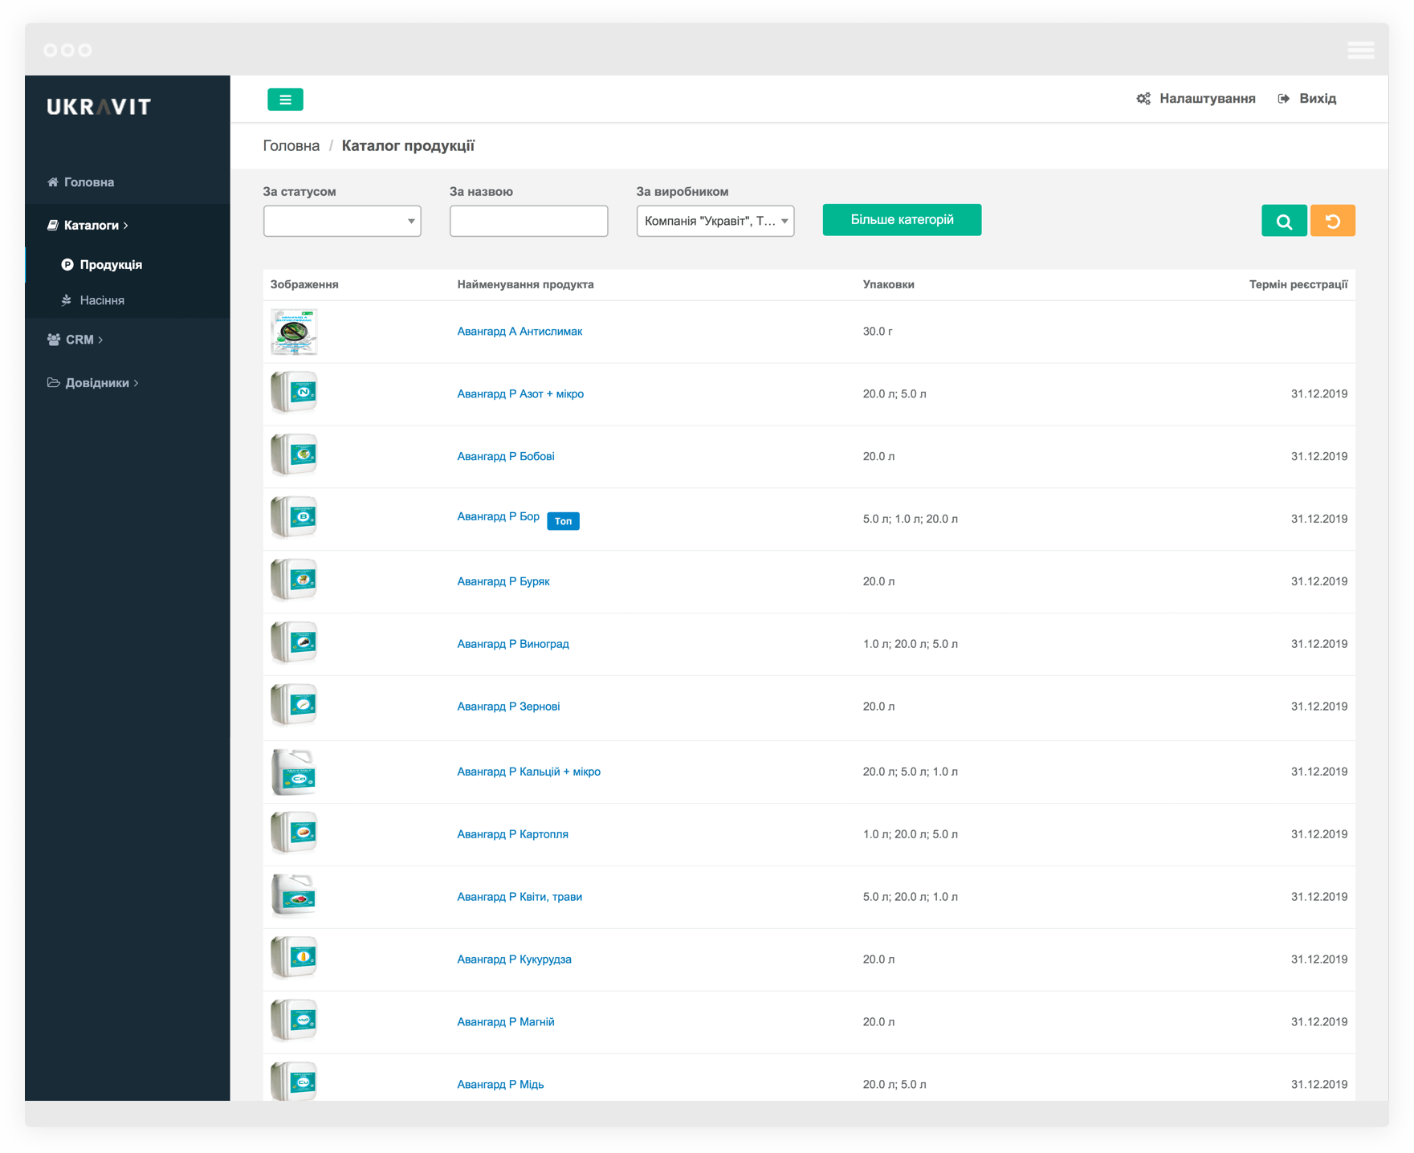
Task: Open Авангард Р Зернові link
Action: pos(508,707)
